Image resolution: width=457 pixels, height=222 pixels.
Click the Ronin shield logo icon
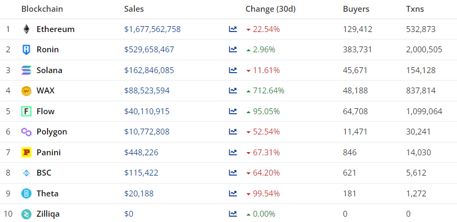click(26, 50)
